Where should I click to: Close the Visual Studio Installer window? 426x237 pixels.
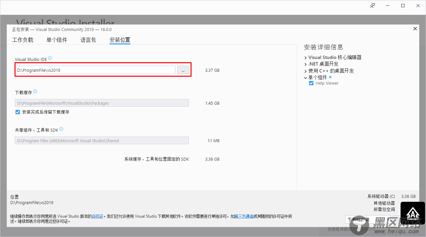click(418, 6)
